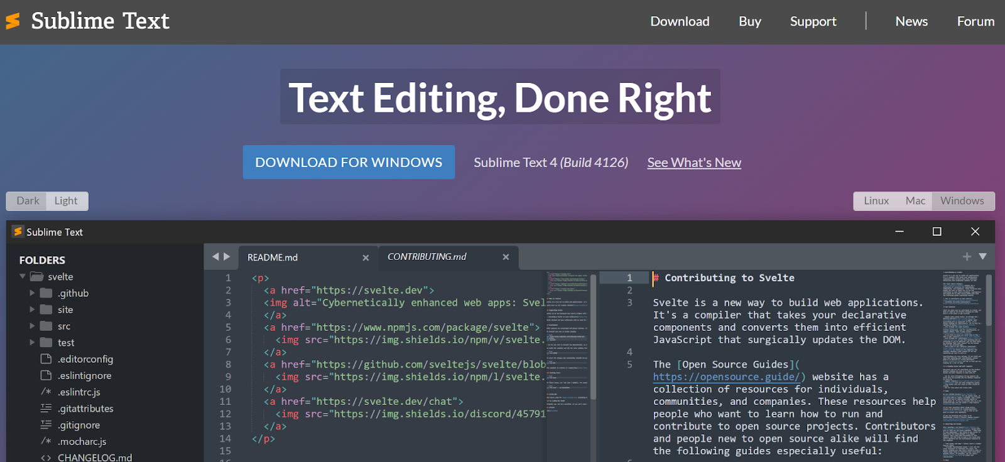
Task: Click the .eslintrc.js file type icon
Action: (46, 392)
